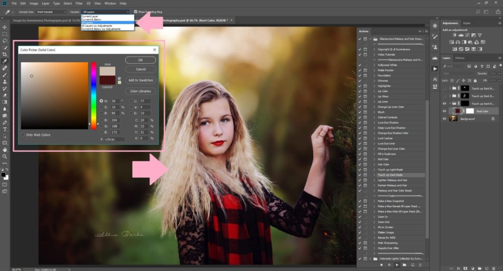Open Actions play icon in collapsed dock
Screen dimensions: 503x271
(435, 69)
